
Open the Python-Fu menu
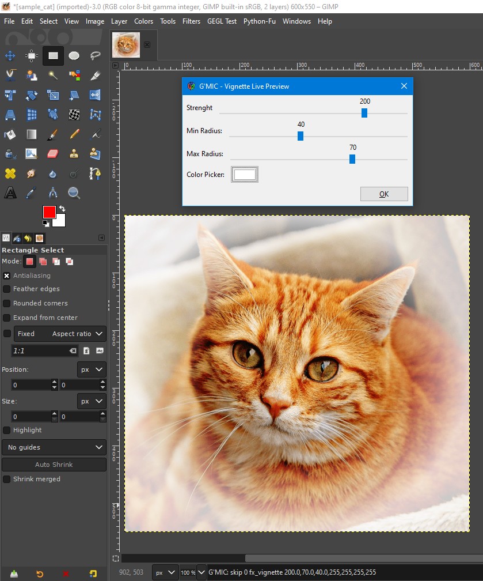click(x=260, y=21)
